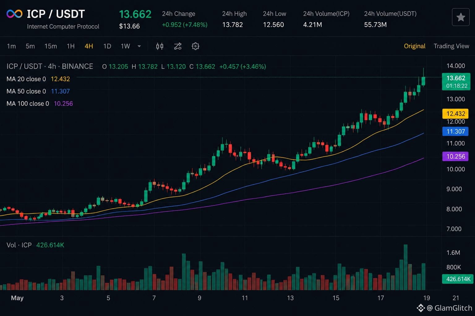Click the current price tag 13.662
Viewport: 475px width, 316px height.
456,81
